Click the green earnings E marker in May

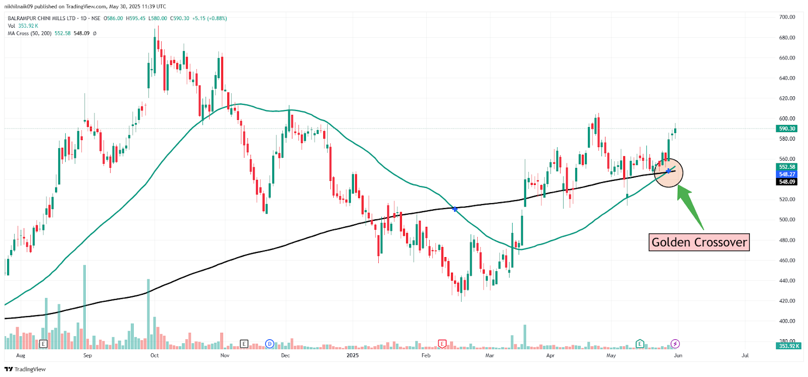pos(640,344)
